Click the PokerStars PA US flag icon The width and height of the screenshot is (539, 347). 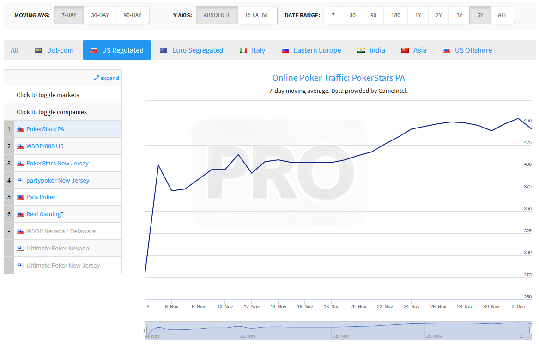coord(20,129)
